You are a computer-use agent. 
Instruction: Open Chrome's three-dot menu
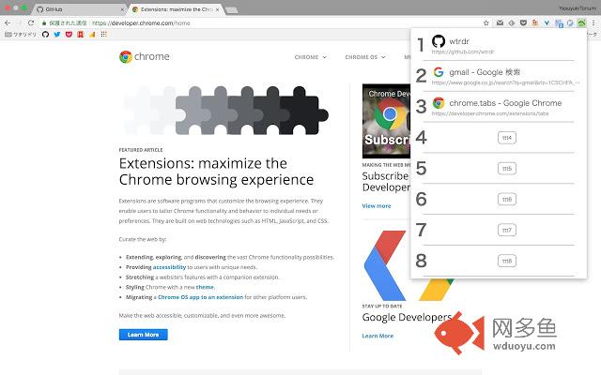[593, 22]
